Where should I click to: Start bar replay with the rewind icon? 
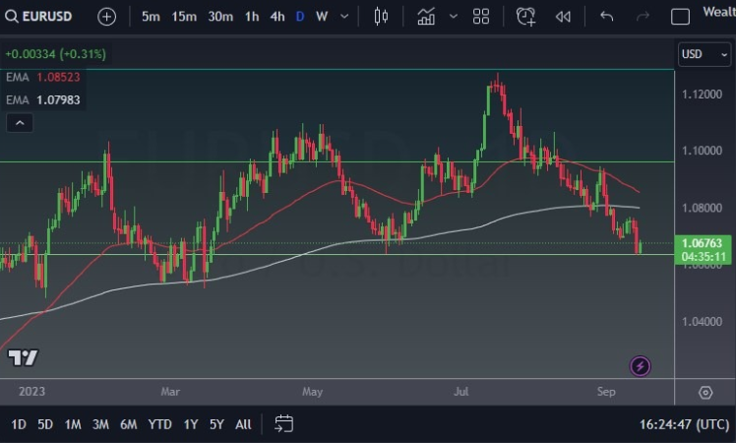pos(563,17)
